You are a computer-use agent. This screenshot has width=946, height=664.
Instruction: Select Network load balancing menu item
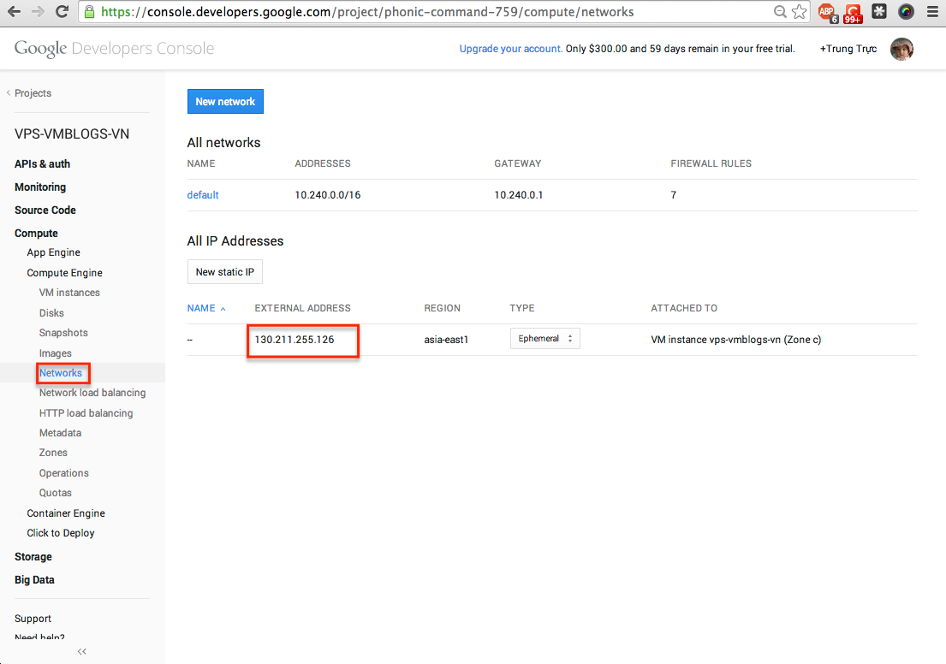(x=92, y=393)
